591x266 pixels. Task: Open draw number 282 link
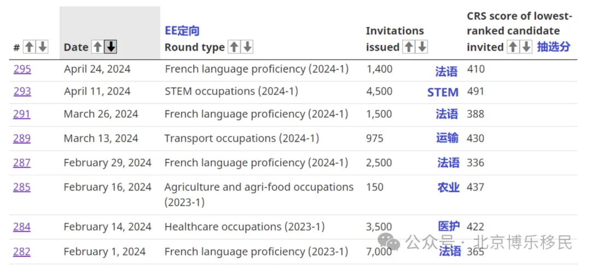[x=22, y=251]
